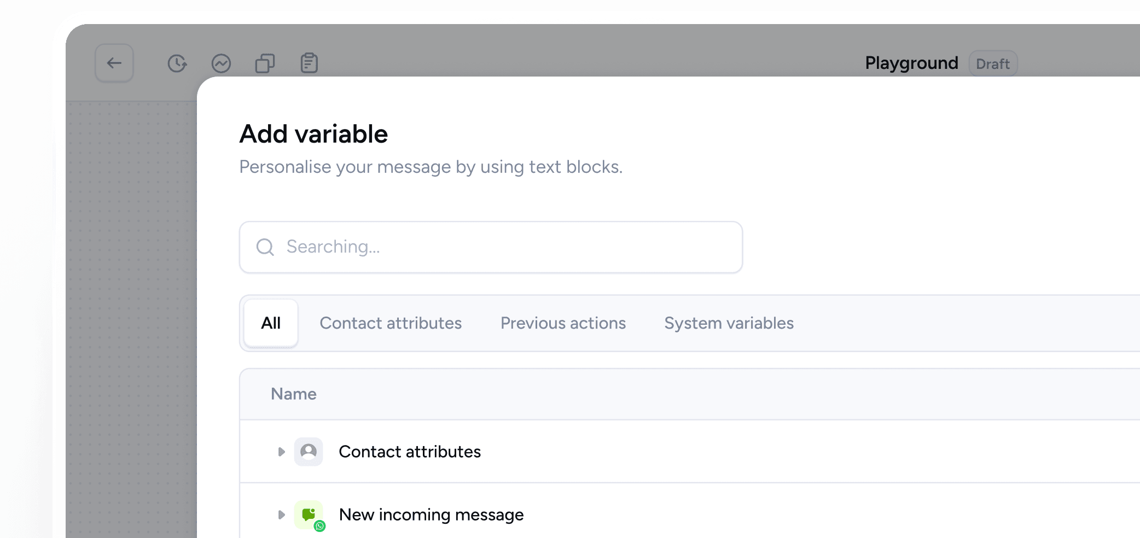This screenshot has width=1140, height=538.
Task: Select the All tab
Action: click(271, 323)
